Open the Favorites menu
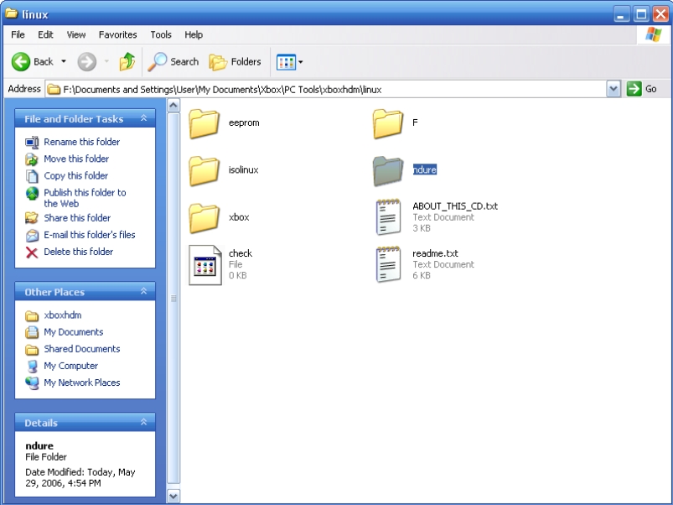Viewport: 673px width, 505px height. click(x=117, y=34)
